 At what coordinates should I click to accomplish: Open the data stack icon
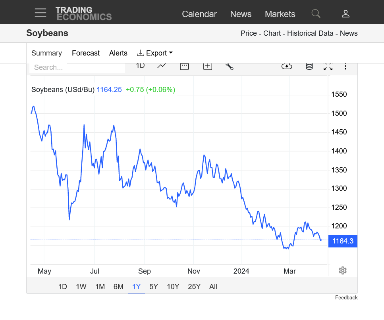[309, 66]
